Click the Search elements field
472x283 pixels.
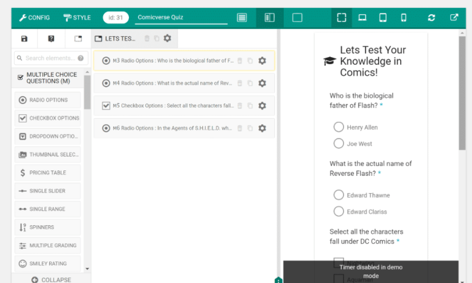click(x=51, y=58)
